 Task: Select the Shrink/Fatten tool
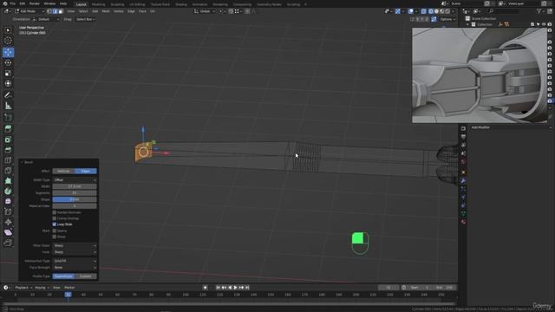(8, 222)
